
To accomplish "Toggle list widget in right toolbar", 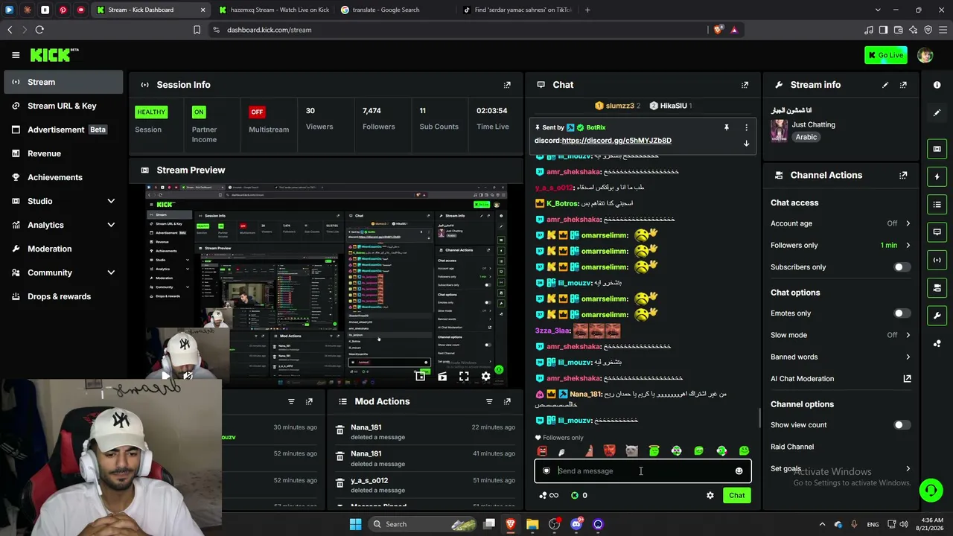I will (937, 205).
